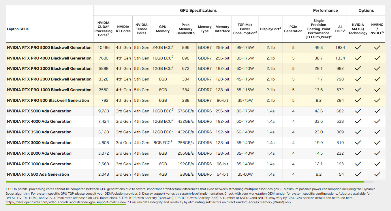The image size is (391, 211).
Task: Click the Laptop GPUs header cell
Action: (18, 29)
